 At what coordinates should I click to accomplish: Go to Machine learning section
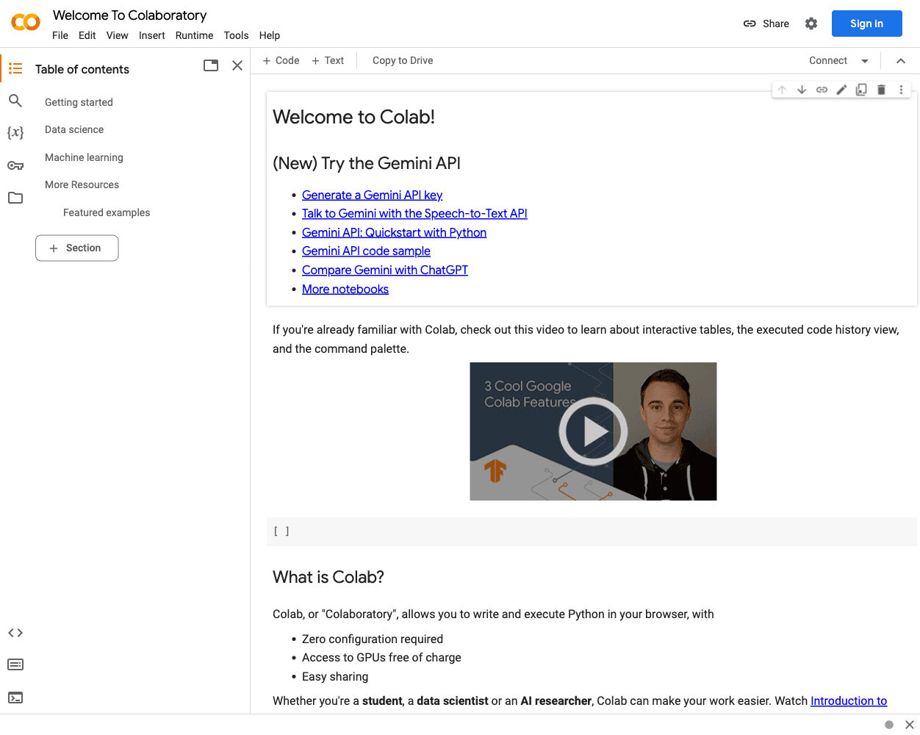tap(84, 157)
